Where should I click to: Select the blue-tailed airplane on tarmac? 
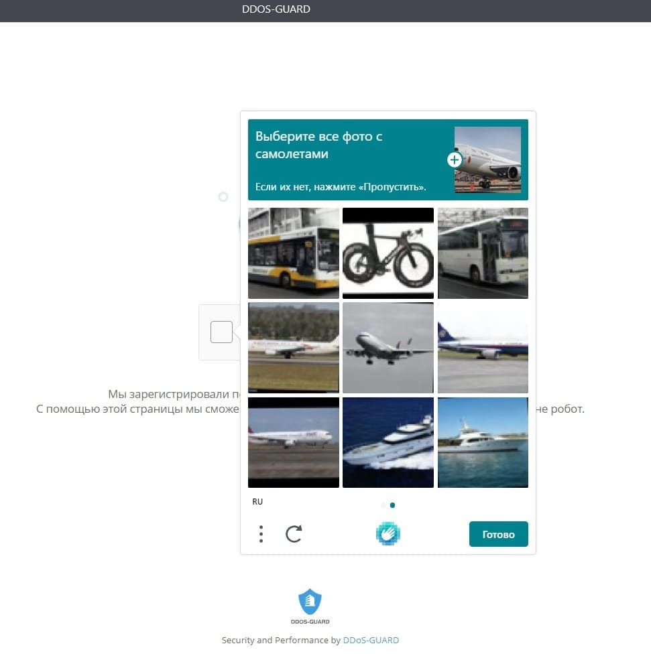coord(483,348)
